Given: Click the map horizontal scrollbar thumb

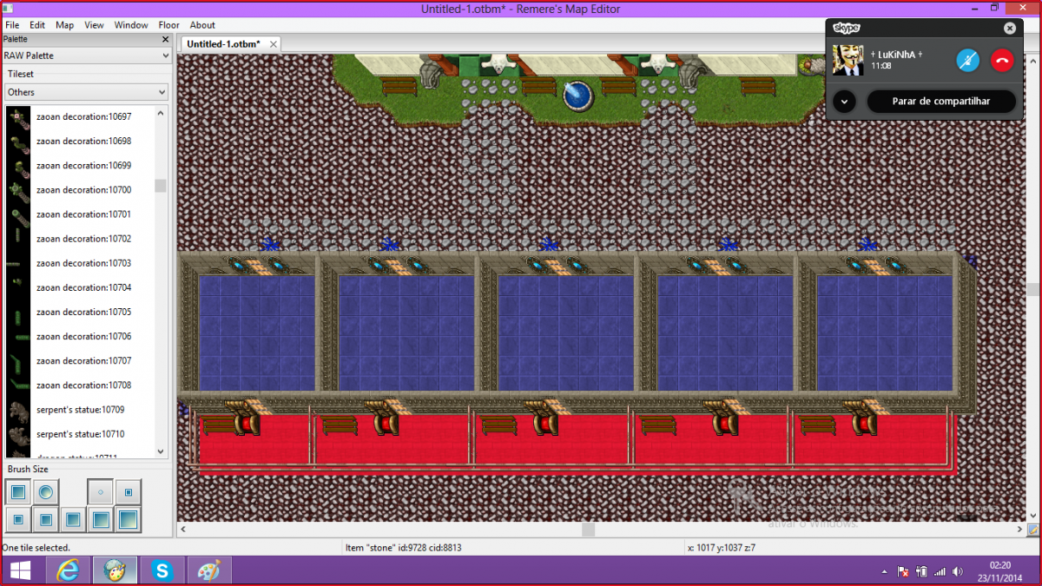Looking at the screenshot, I should (x=588, y=529).
